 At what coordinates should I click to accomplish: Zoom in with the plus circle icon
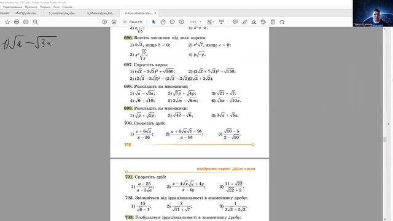[182, 22]
